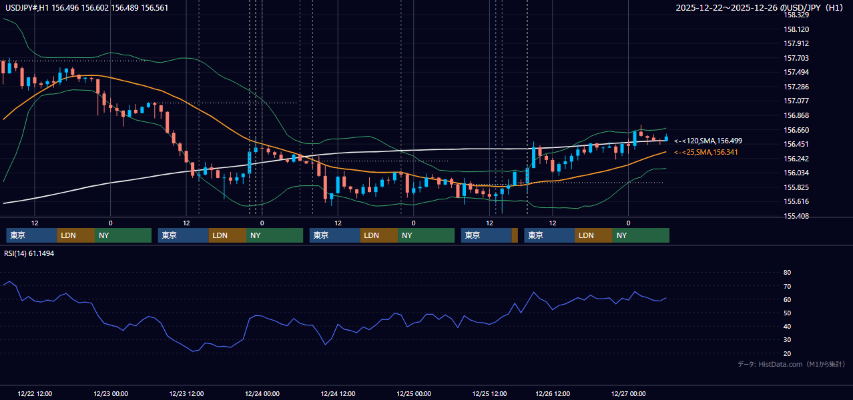Click the 155.408 bottom price label
The height and width of the screenshot is (400, 853).
(796, 216)
